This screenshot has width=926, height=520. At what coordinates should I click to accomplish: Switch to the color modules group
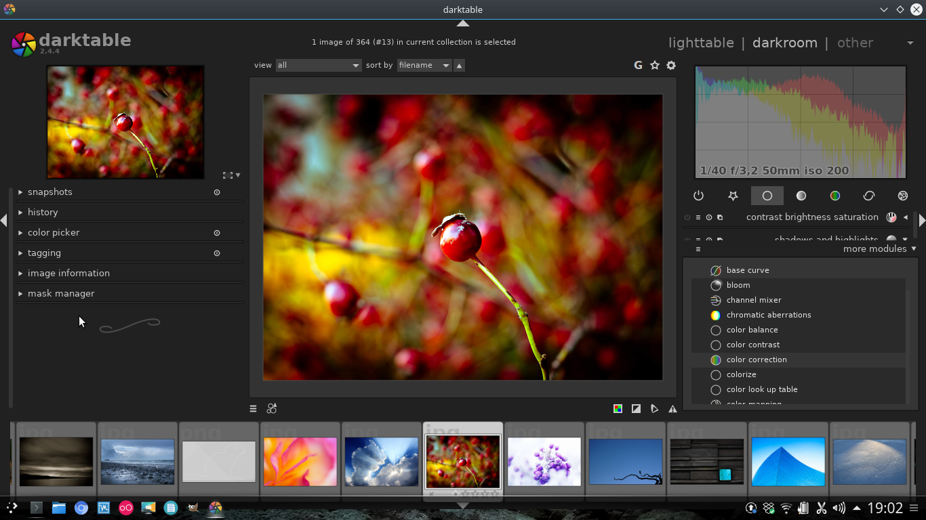point(834,196)
